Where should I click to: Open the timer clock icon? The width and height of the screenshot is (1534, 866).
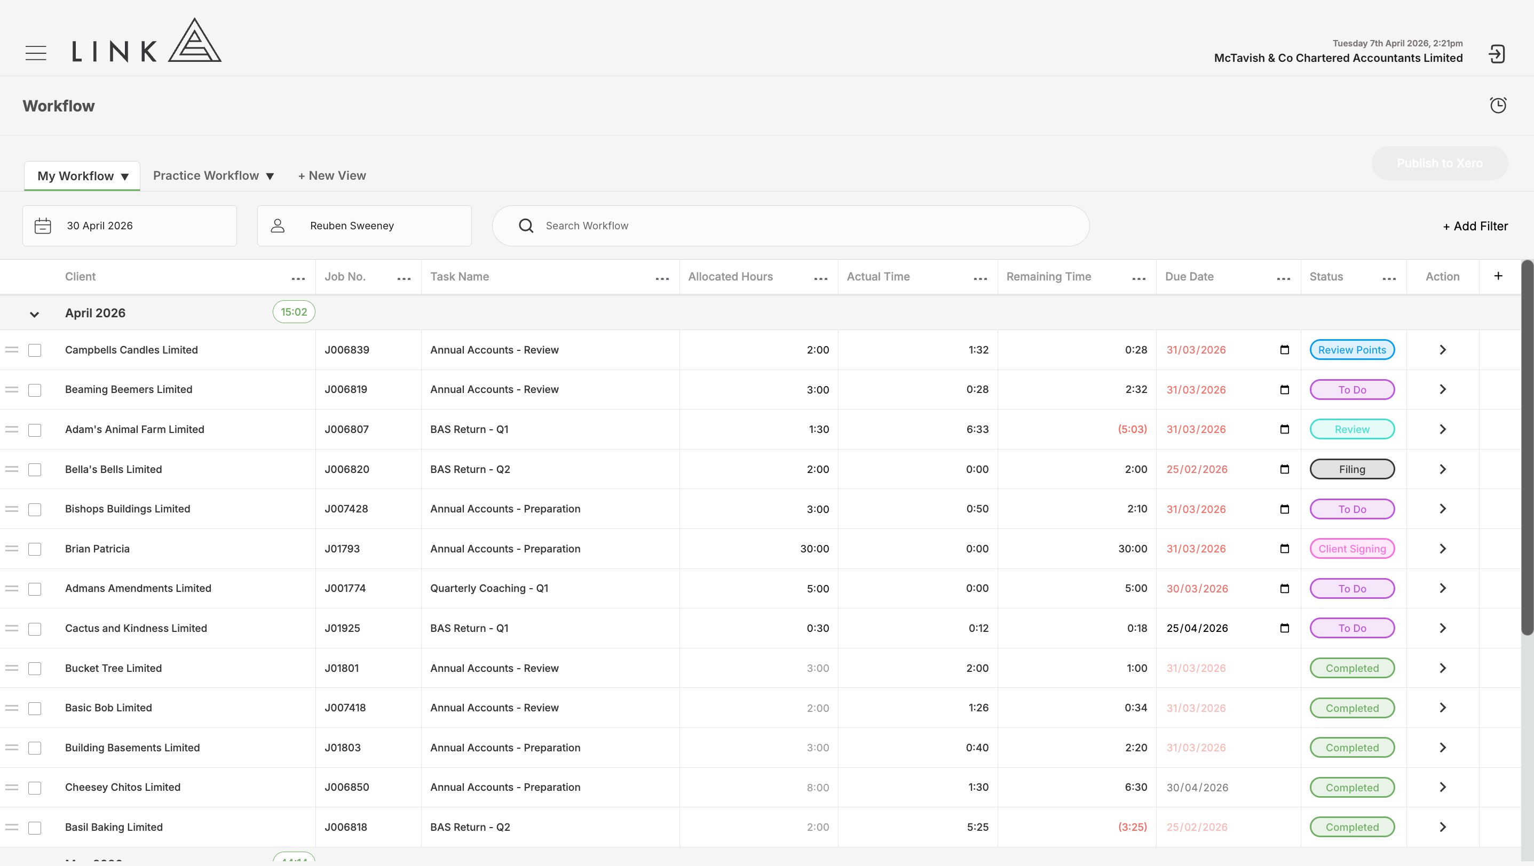point(1498,105)
